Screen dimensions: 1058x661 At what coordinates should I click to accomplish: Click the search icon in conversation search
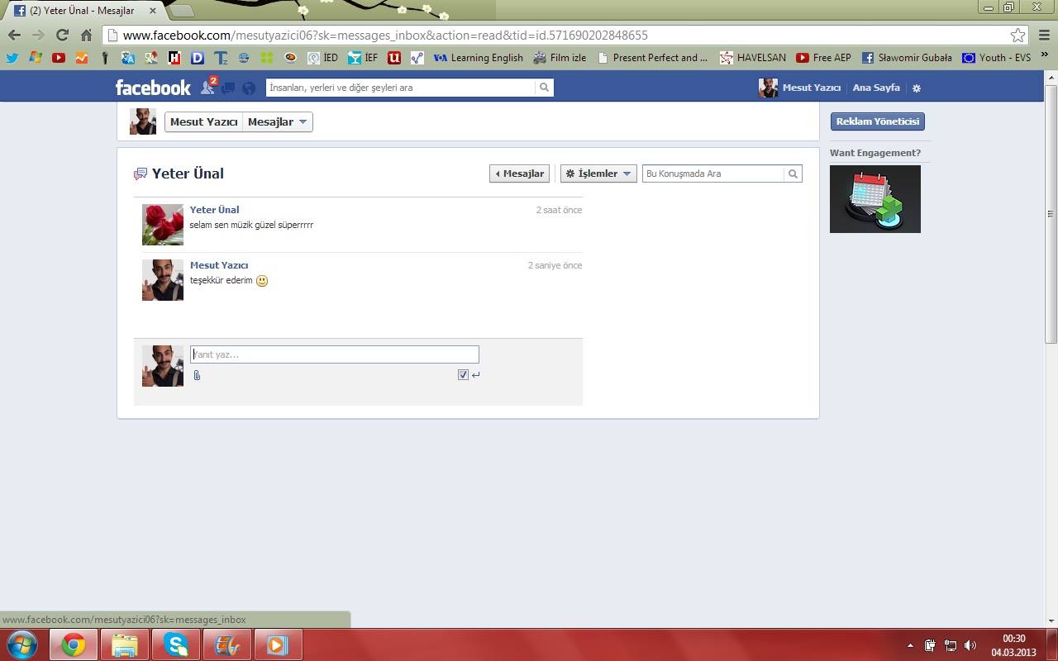[793, 174]
